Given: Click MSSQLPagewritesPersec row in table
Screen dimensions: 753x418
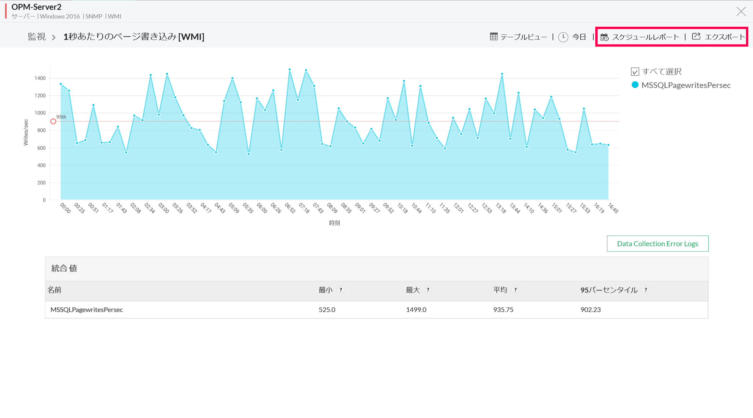Looking at the screenshot, I should (87, 310).
